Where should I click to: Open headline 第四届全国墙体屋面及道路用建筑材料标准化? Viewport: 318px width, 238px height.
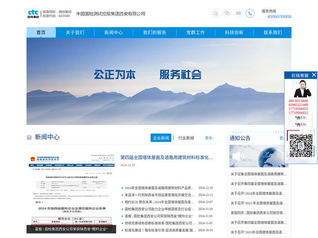pyautogui.click(x=167, y=157)
